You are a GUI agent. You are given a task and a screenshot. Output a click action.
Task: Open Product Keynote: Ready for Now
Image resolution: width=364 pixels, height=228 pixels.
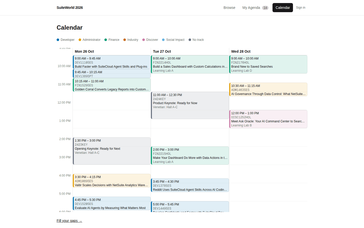point(190,105)
